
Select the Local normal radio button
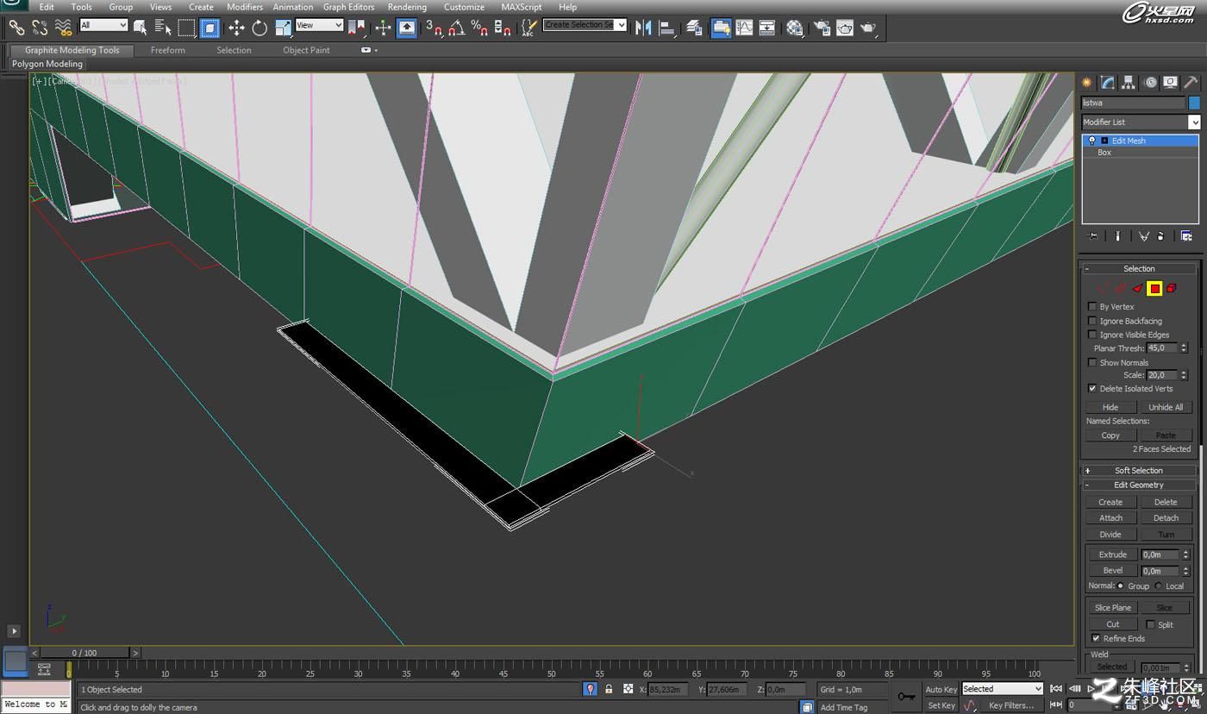tap(1159, 586)
